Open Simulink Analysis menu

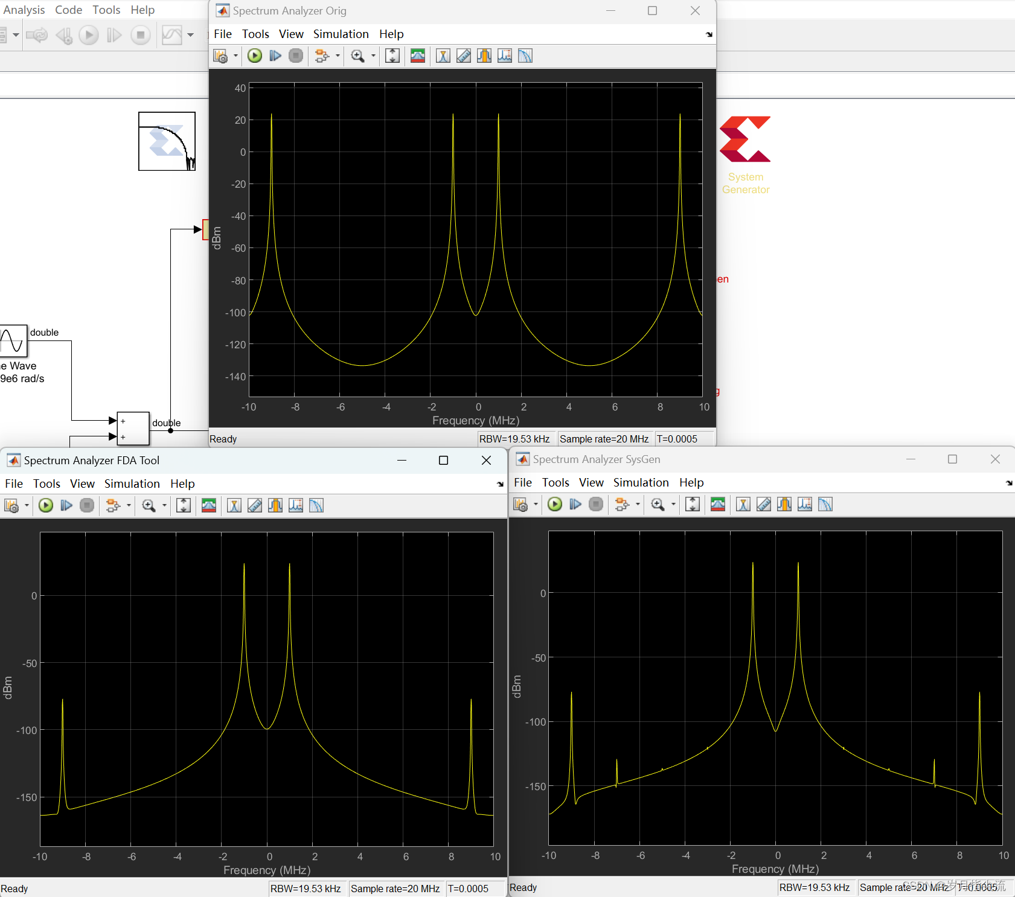point(24,10)
